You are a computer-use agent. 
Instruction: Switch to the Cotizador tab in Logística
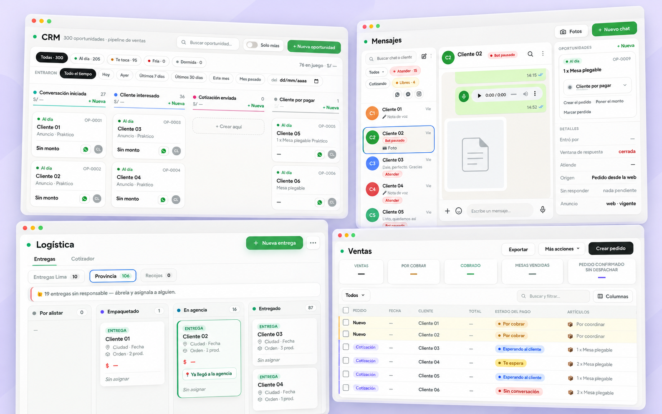[83, 259]
